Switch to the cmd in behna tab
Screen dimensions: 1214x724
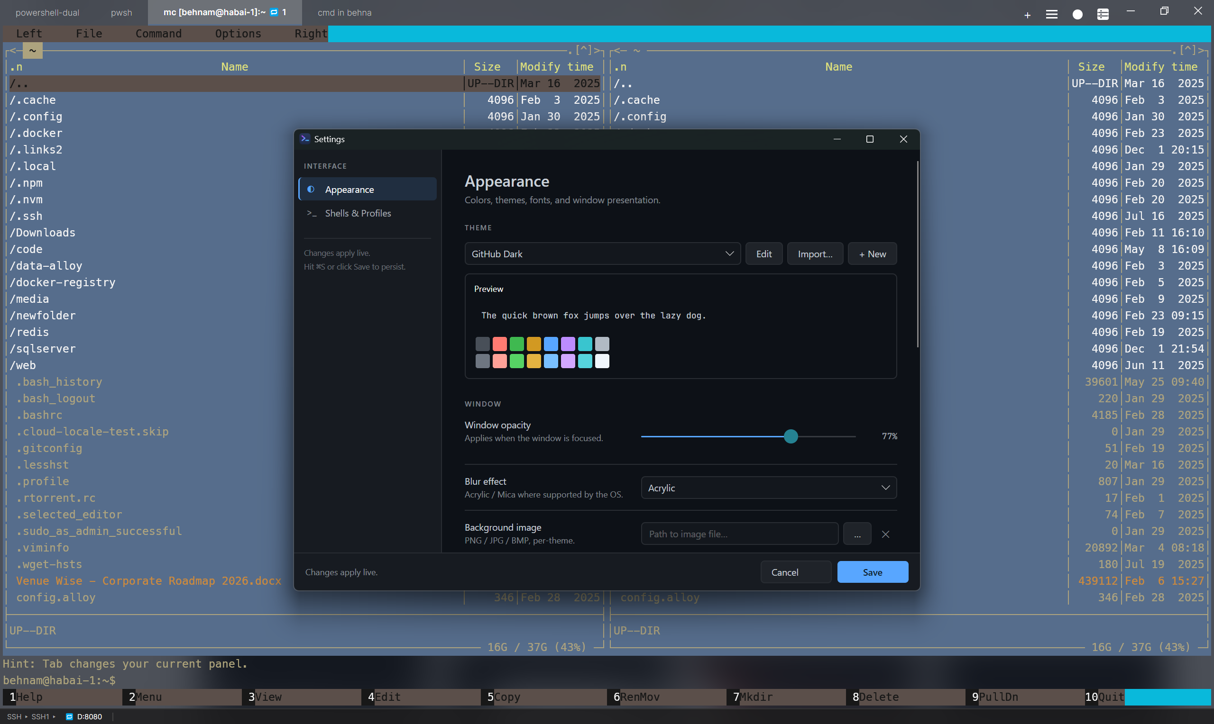(344, 13)
